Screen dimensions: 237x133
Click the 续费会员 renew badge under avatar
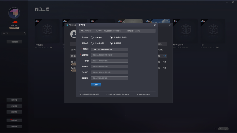[x=14, y=28]
